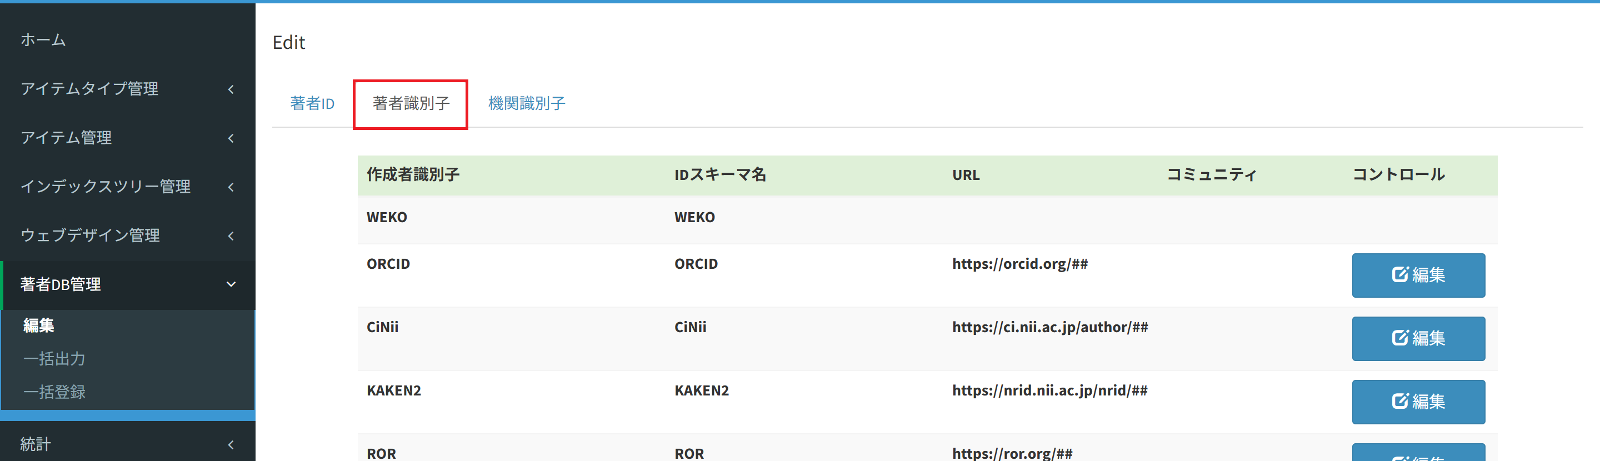Expand the 統計 menu chevron
The width and height of the screenshot is (1600, 461).
tap(231, 445)
